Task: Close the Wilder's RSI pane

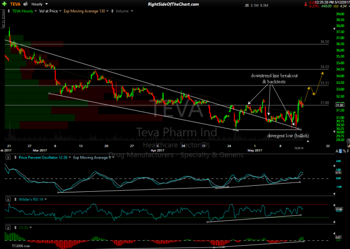Action: tap(8, 199)
